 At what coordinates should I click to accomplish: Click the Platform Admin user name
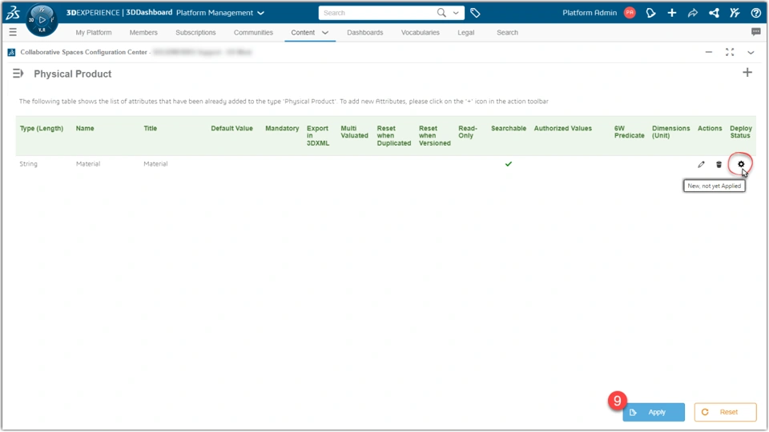[x=590, y=13]
